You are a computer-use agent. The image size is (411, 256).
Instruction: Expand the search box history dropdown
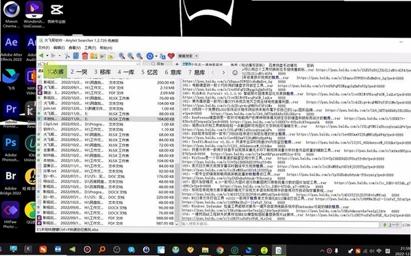point(138,64)
